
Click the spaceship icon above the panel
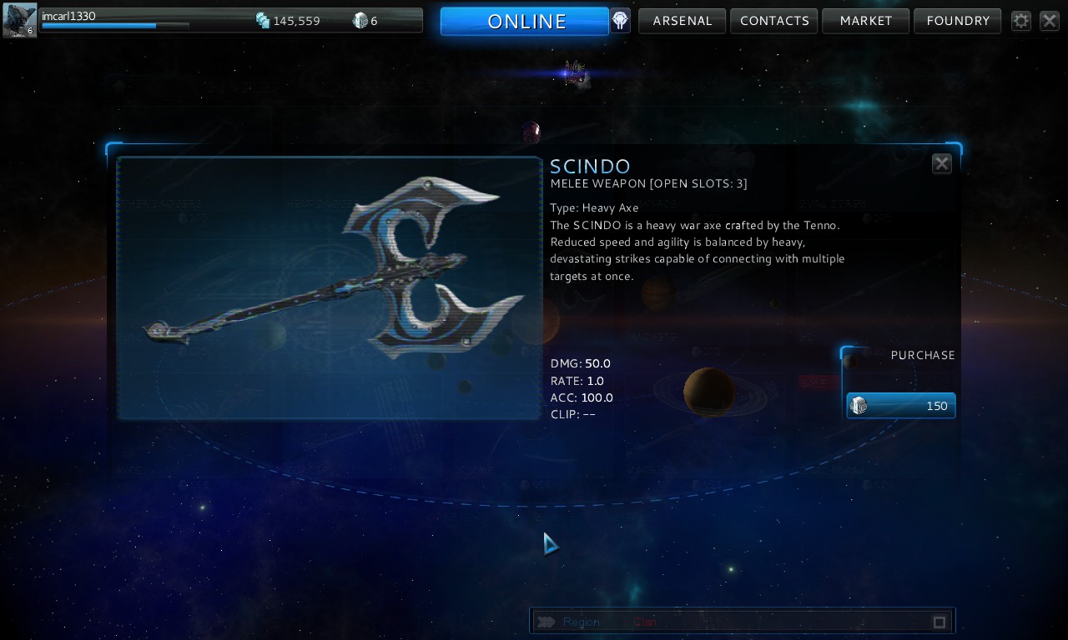pos(574,73)
